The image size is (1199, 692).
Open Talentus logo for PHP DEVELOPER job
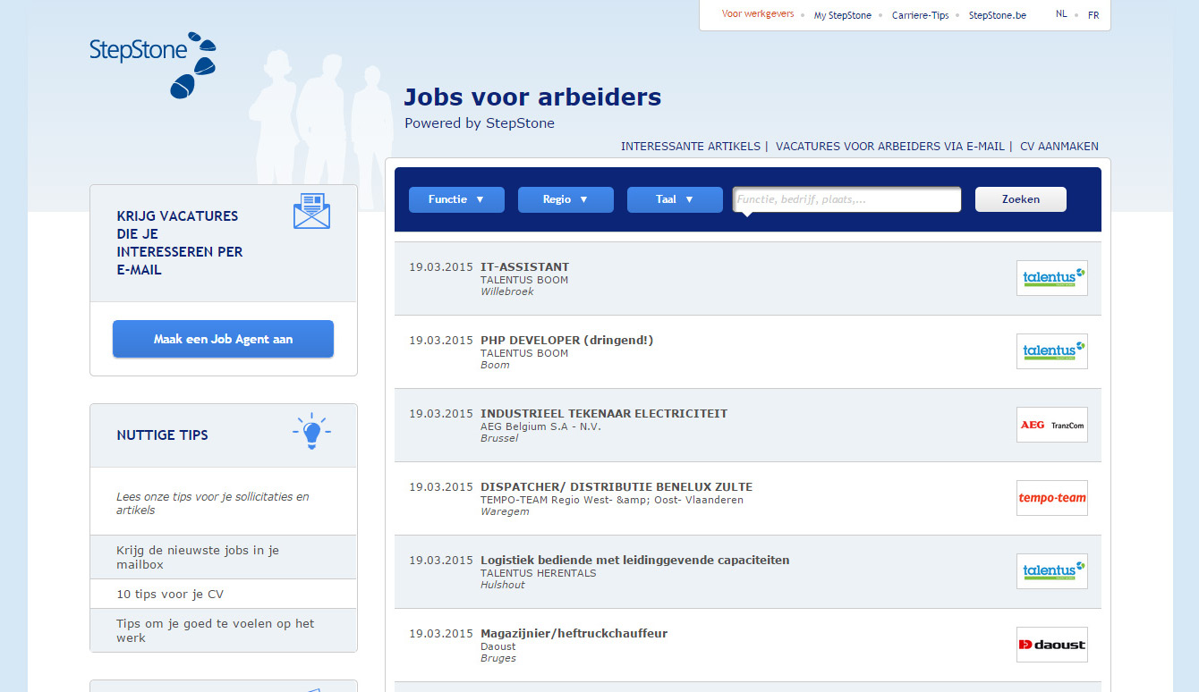[x=1052, y=351]
